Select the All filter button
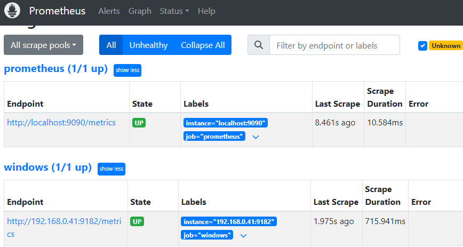 111,45
